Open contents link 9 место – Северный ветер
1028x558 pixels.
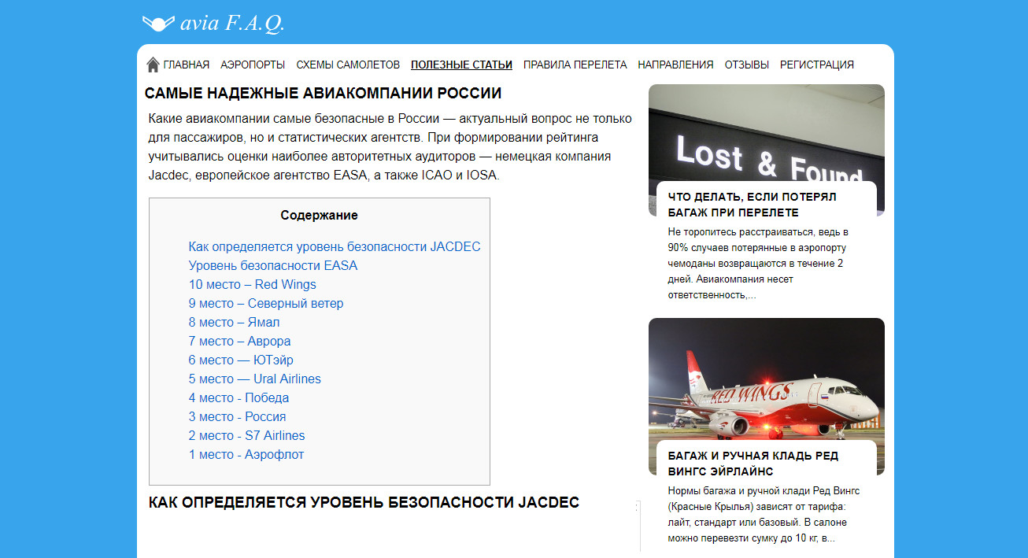[x=266, y=303]
